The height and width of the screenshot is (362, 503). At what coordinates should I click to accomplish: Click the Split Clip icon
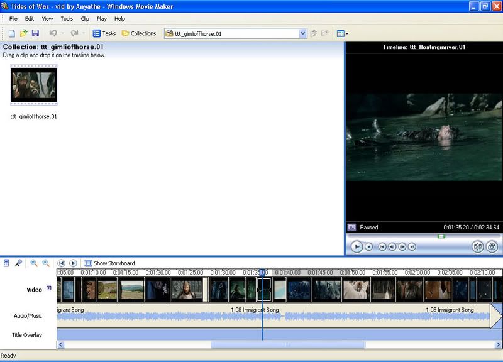click(478, 246)
